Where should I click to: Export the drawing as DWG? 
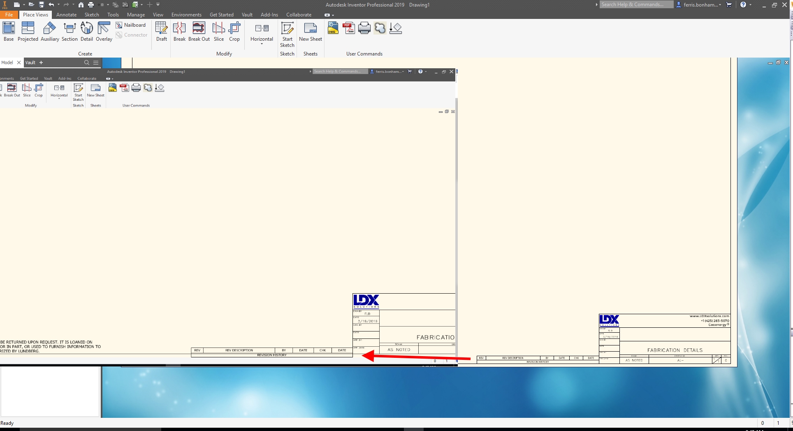[x=332, y=28]
